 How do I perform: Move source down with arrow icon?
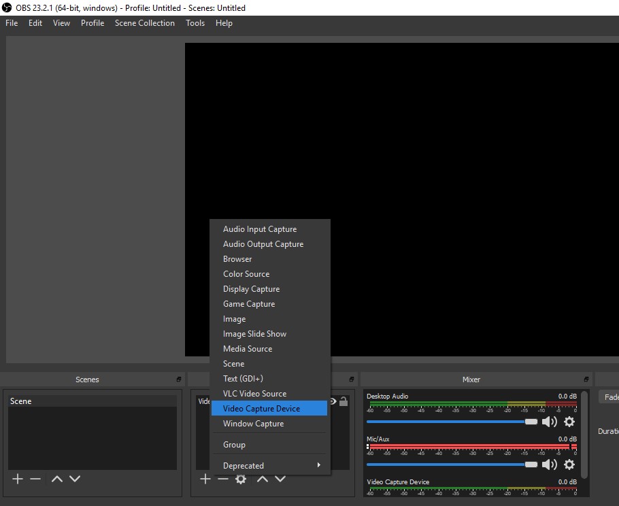point(280,479)
